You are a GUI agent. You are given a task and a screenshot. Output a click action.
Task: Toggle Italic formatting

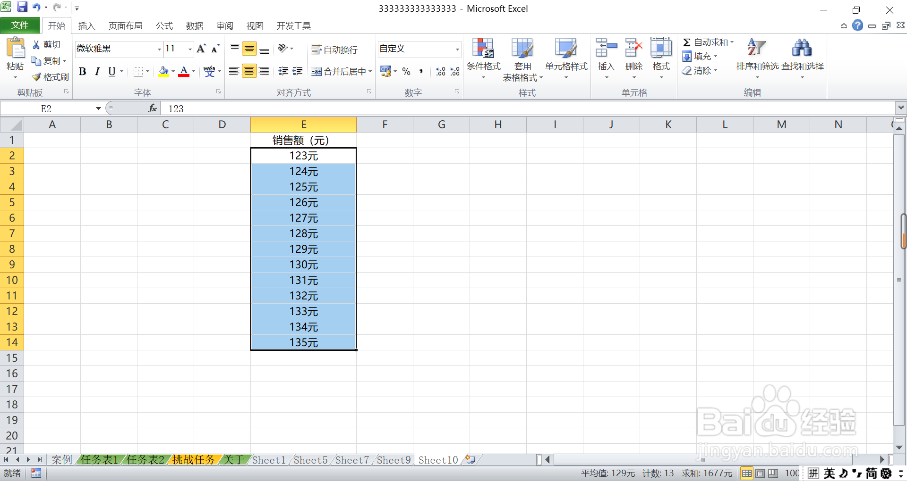(97, 71)
